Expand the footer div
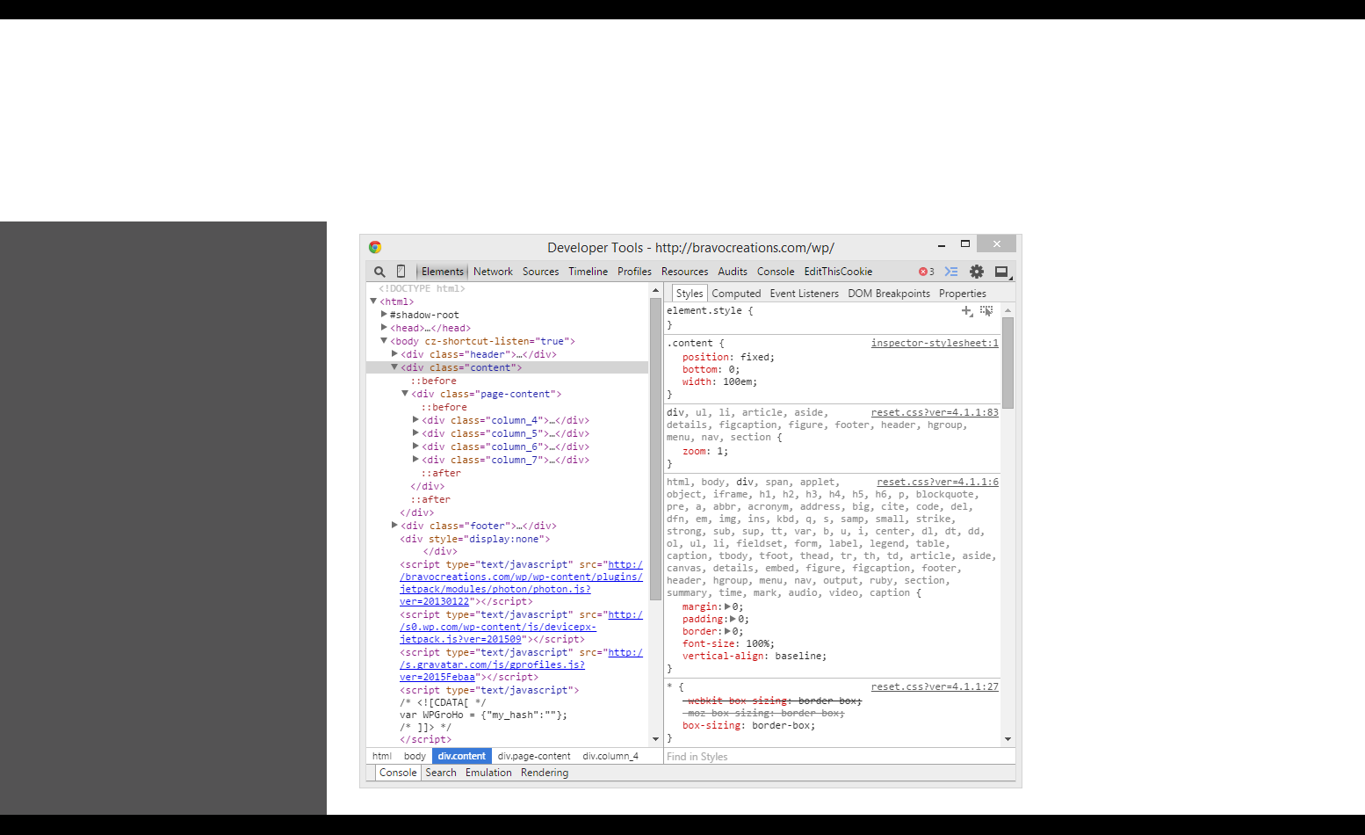1365x835 pixels. tap(394, 526)
